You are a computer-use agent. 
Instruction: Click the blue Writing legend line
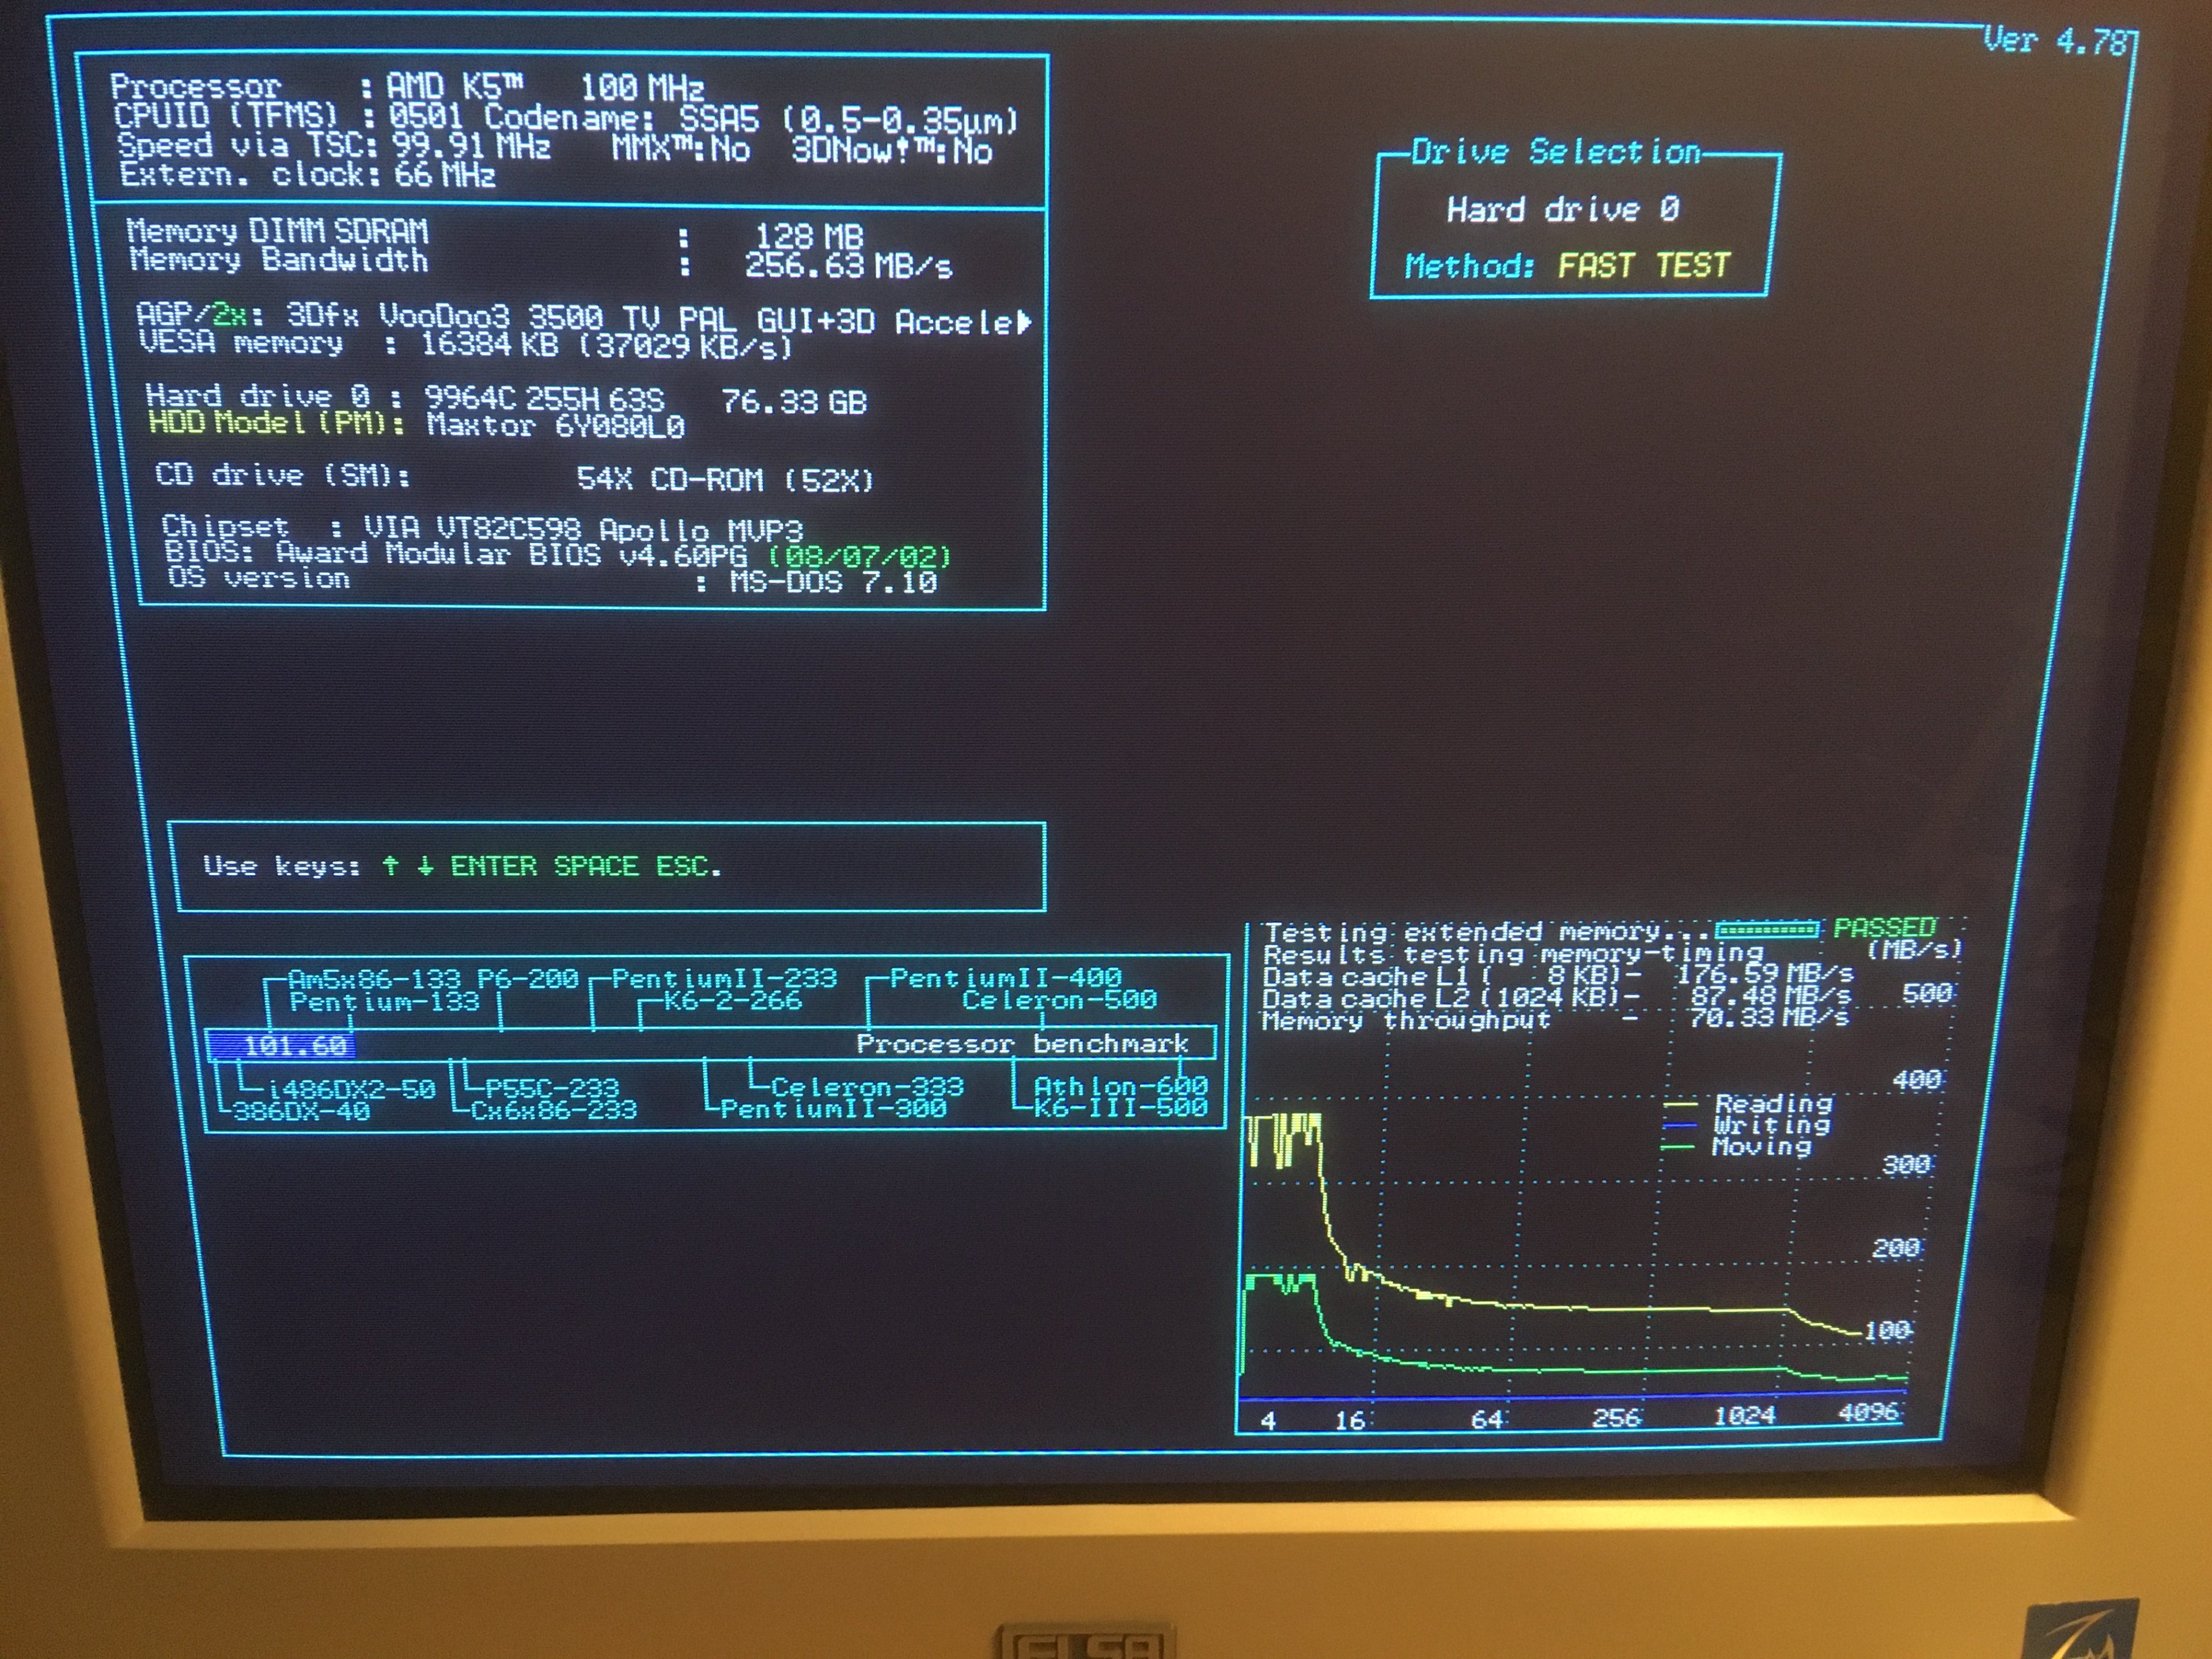(1680, 1126)
